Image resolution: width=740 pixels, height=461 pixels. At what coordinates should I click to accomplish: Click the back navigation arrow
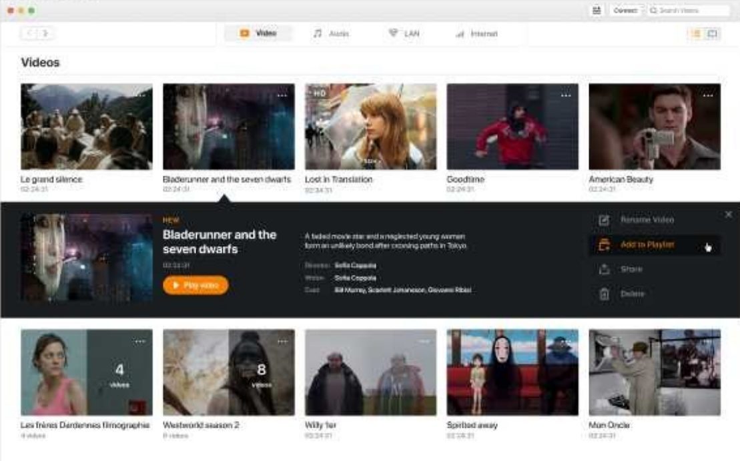(x=30, y=33)
